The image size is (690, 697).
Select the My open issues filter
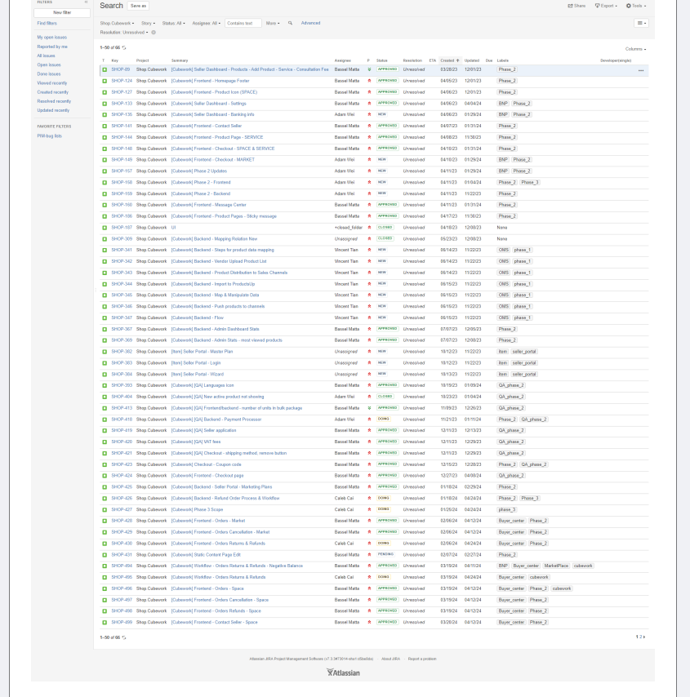(x=51, y=38)
